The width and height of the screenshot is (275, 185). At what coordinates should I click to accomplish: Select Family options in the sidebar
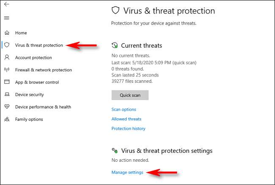[29, 120]
